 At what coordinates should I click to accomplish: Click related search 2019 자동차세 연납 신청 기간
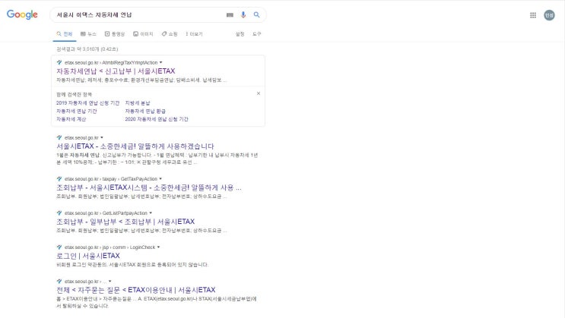tap(87, 103)
